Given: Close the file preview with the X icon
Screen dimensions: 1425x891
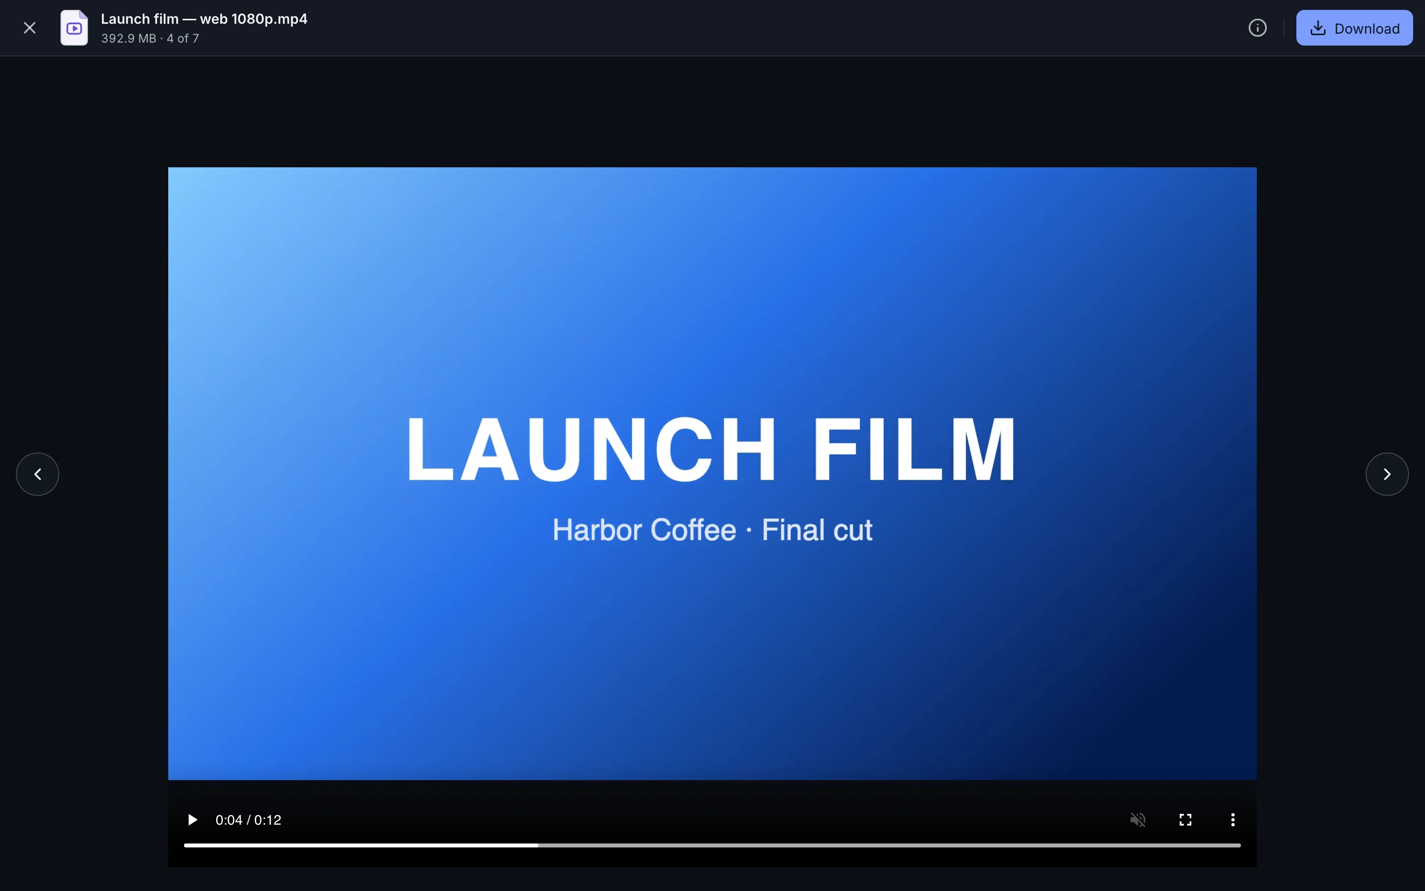Looking at the screenshot, I should pyautogui.click(x=30, y=28).
